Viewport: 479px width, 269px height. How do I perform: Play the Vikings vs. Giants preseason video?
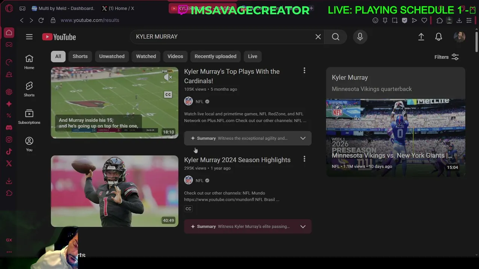(396, 137)
